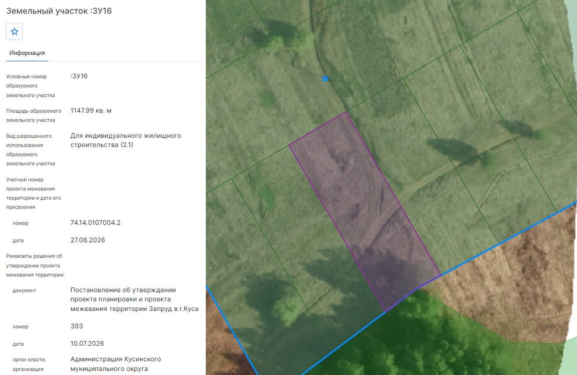Select the assignment date 27.08.2026

(88, 240)
